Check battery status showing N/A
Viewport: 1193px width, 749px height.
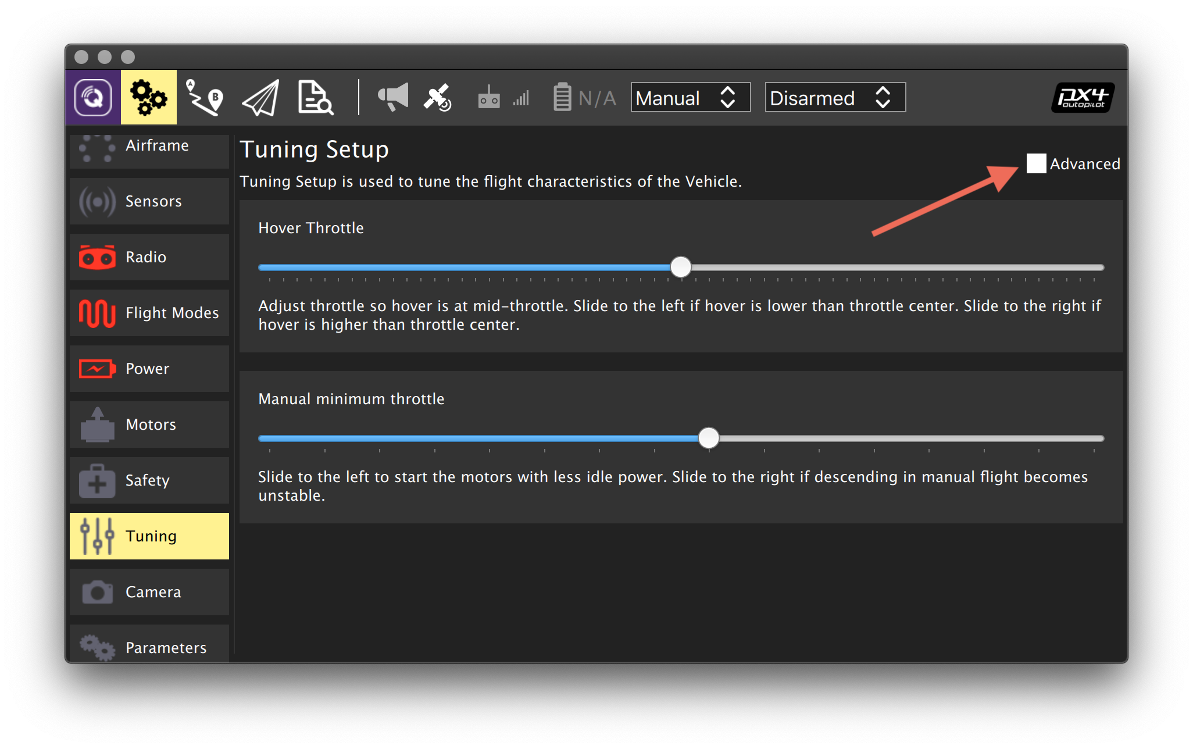pyautogui.click(x=581, y=97)
